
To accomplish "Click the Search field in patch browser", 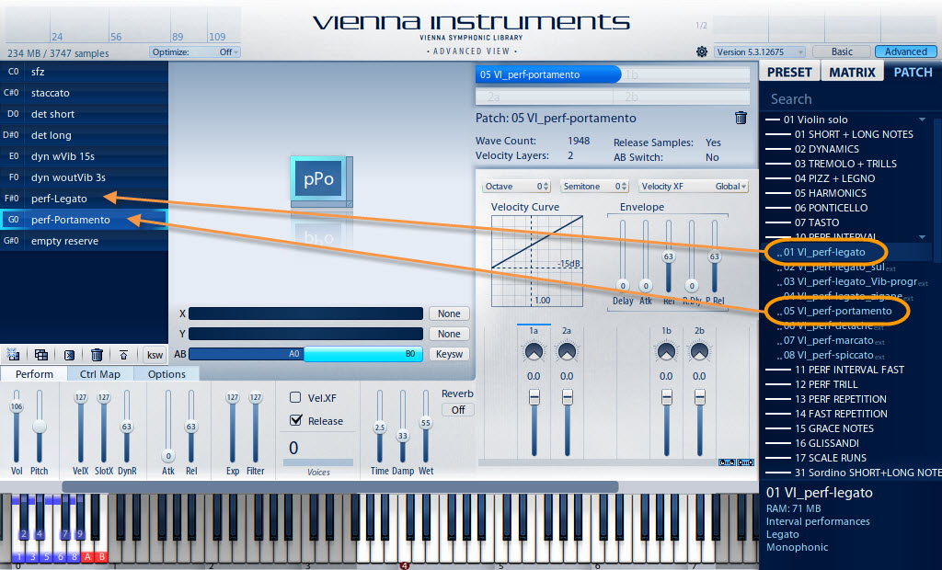I will pos(847,99).
